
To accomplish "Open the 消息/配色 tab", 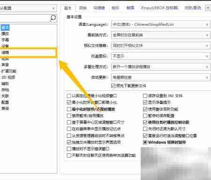I will pyautogui.click(x=193, y=8).
